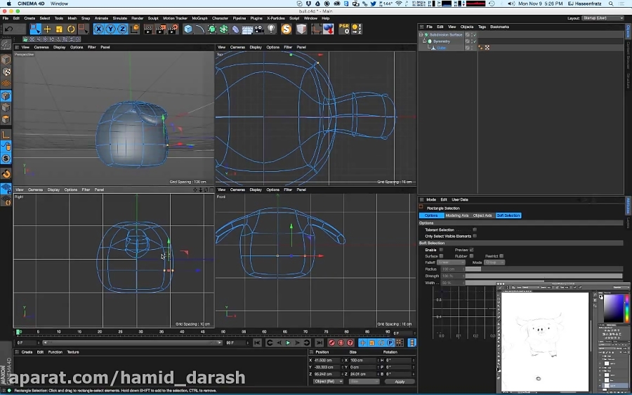Click the Undo arrow icon
The width and height of the screenshot is (632, 395).
point(9,29)
